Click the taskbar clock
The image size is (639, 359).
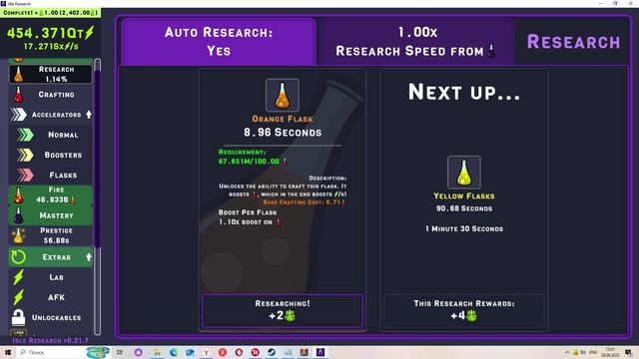point(610,352)
